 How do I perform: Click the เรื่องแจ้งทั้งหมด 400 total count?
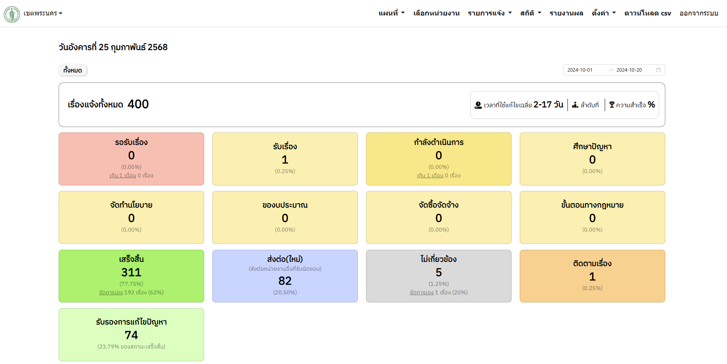pyautogui.click(x=108, y=104)
